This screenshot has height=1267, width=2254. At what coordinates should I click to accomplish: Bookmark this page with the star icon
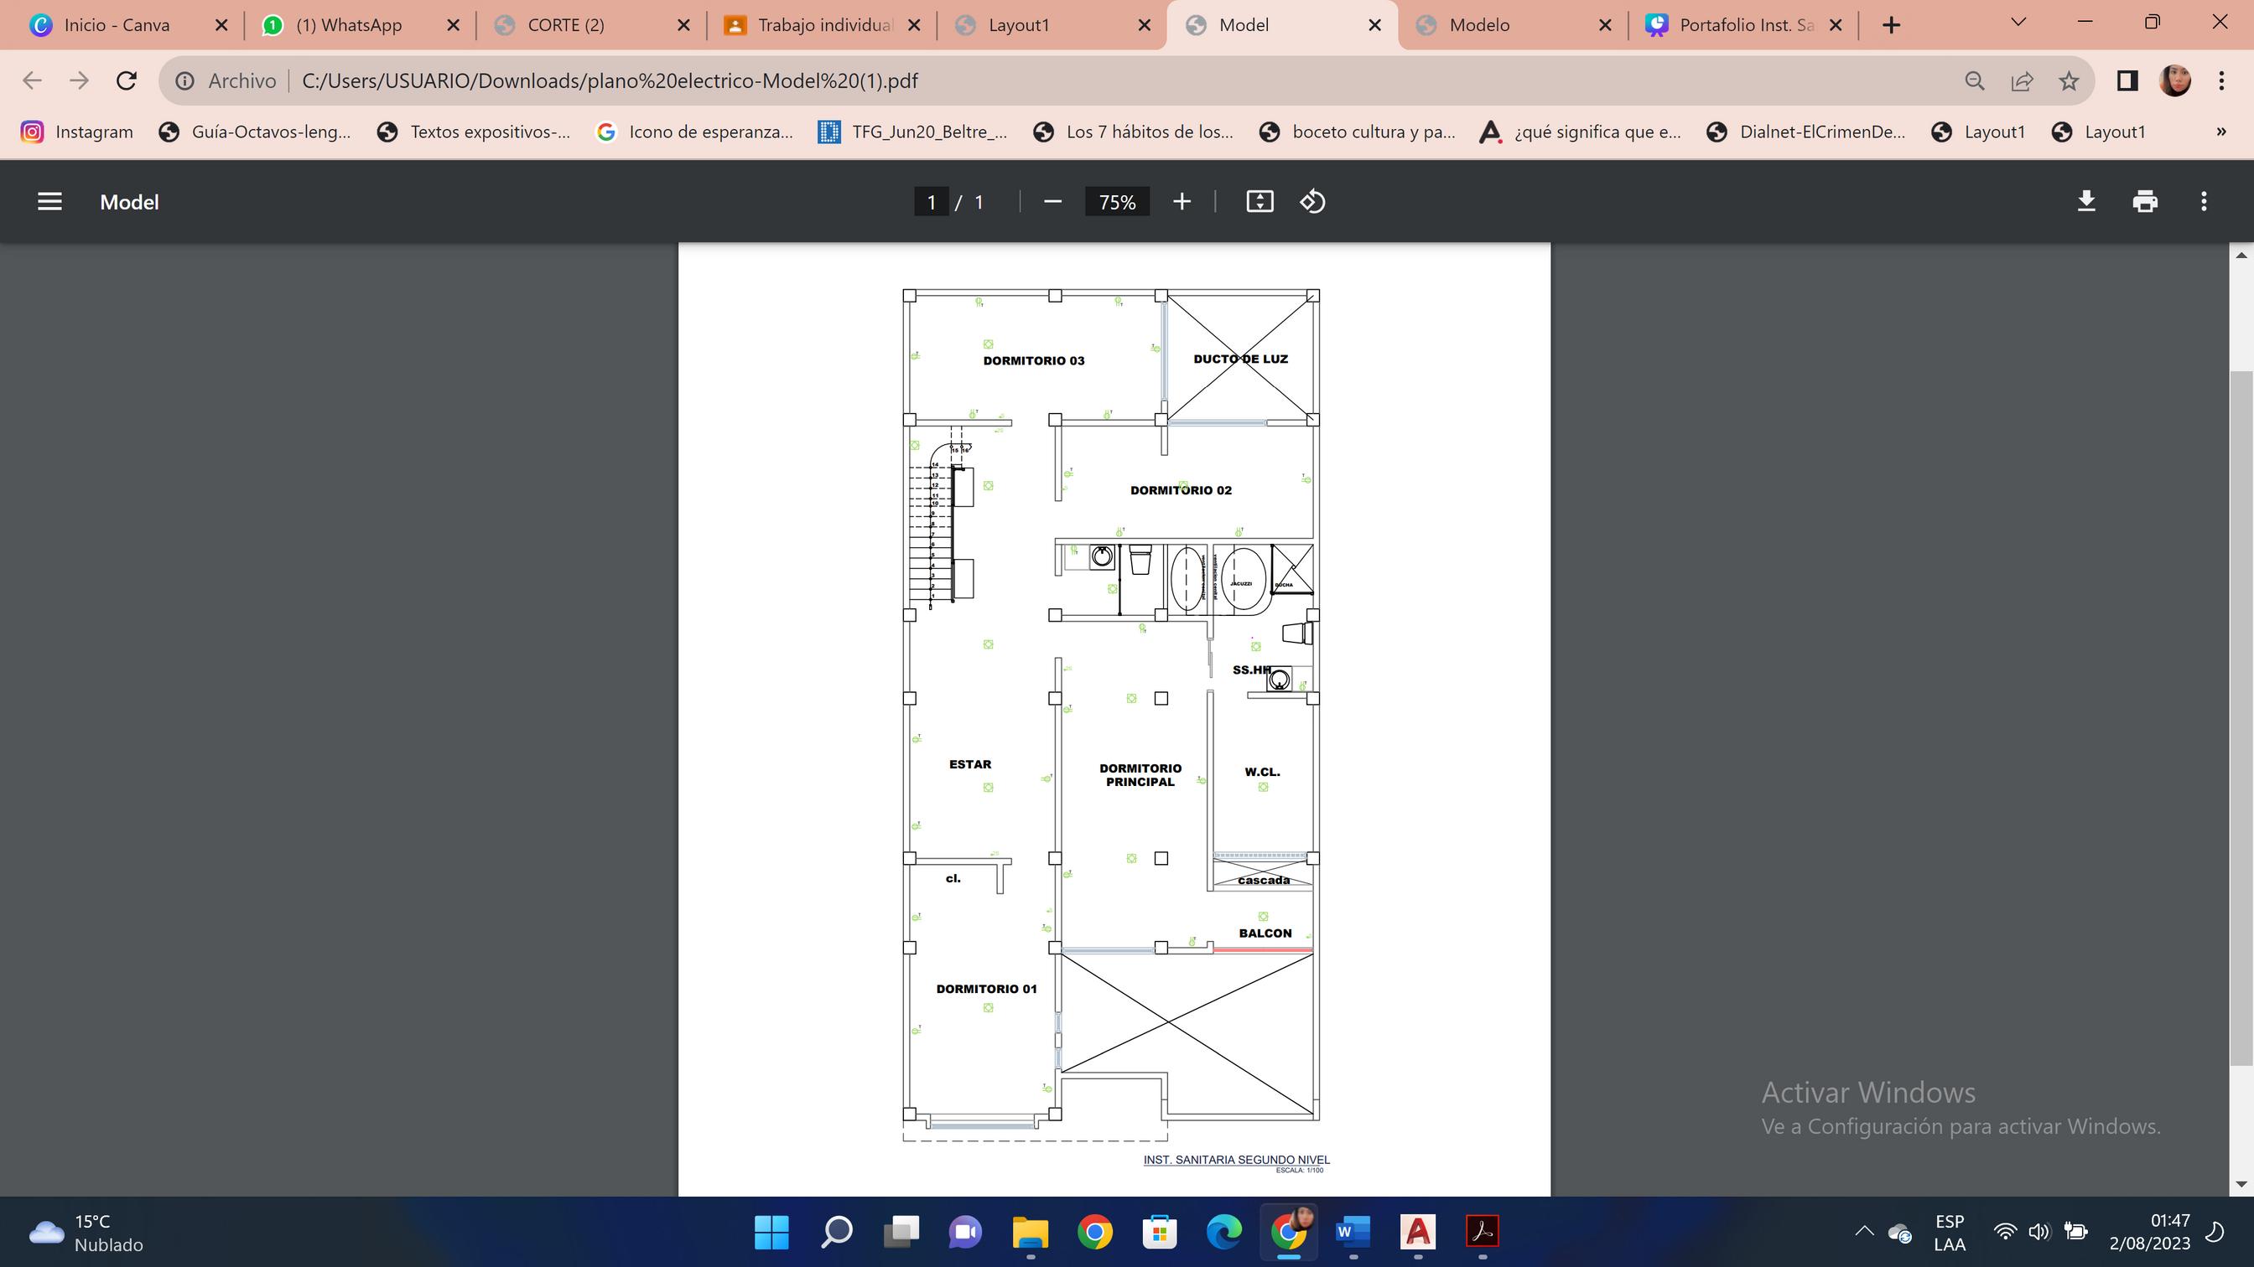click(x=2069, y=81)
